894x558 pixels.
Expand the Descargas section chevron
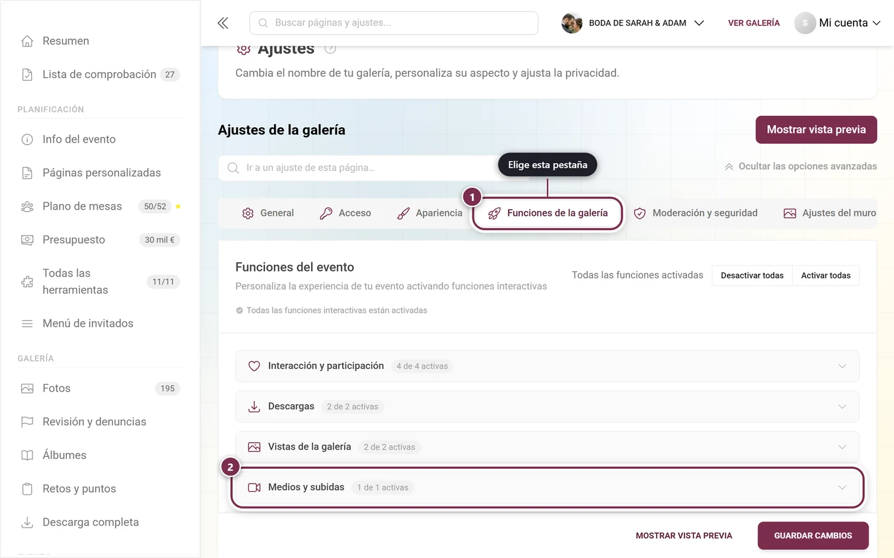pos(842,407)
